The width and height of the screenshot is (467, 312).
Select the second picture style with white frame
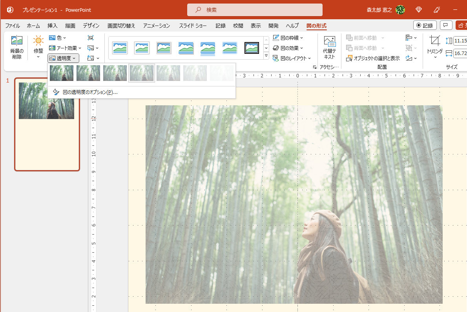click(x=142, y=48)
